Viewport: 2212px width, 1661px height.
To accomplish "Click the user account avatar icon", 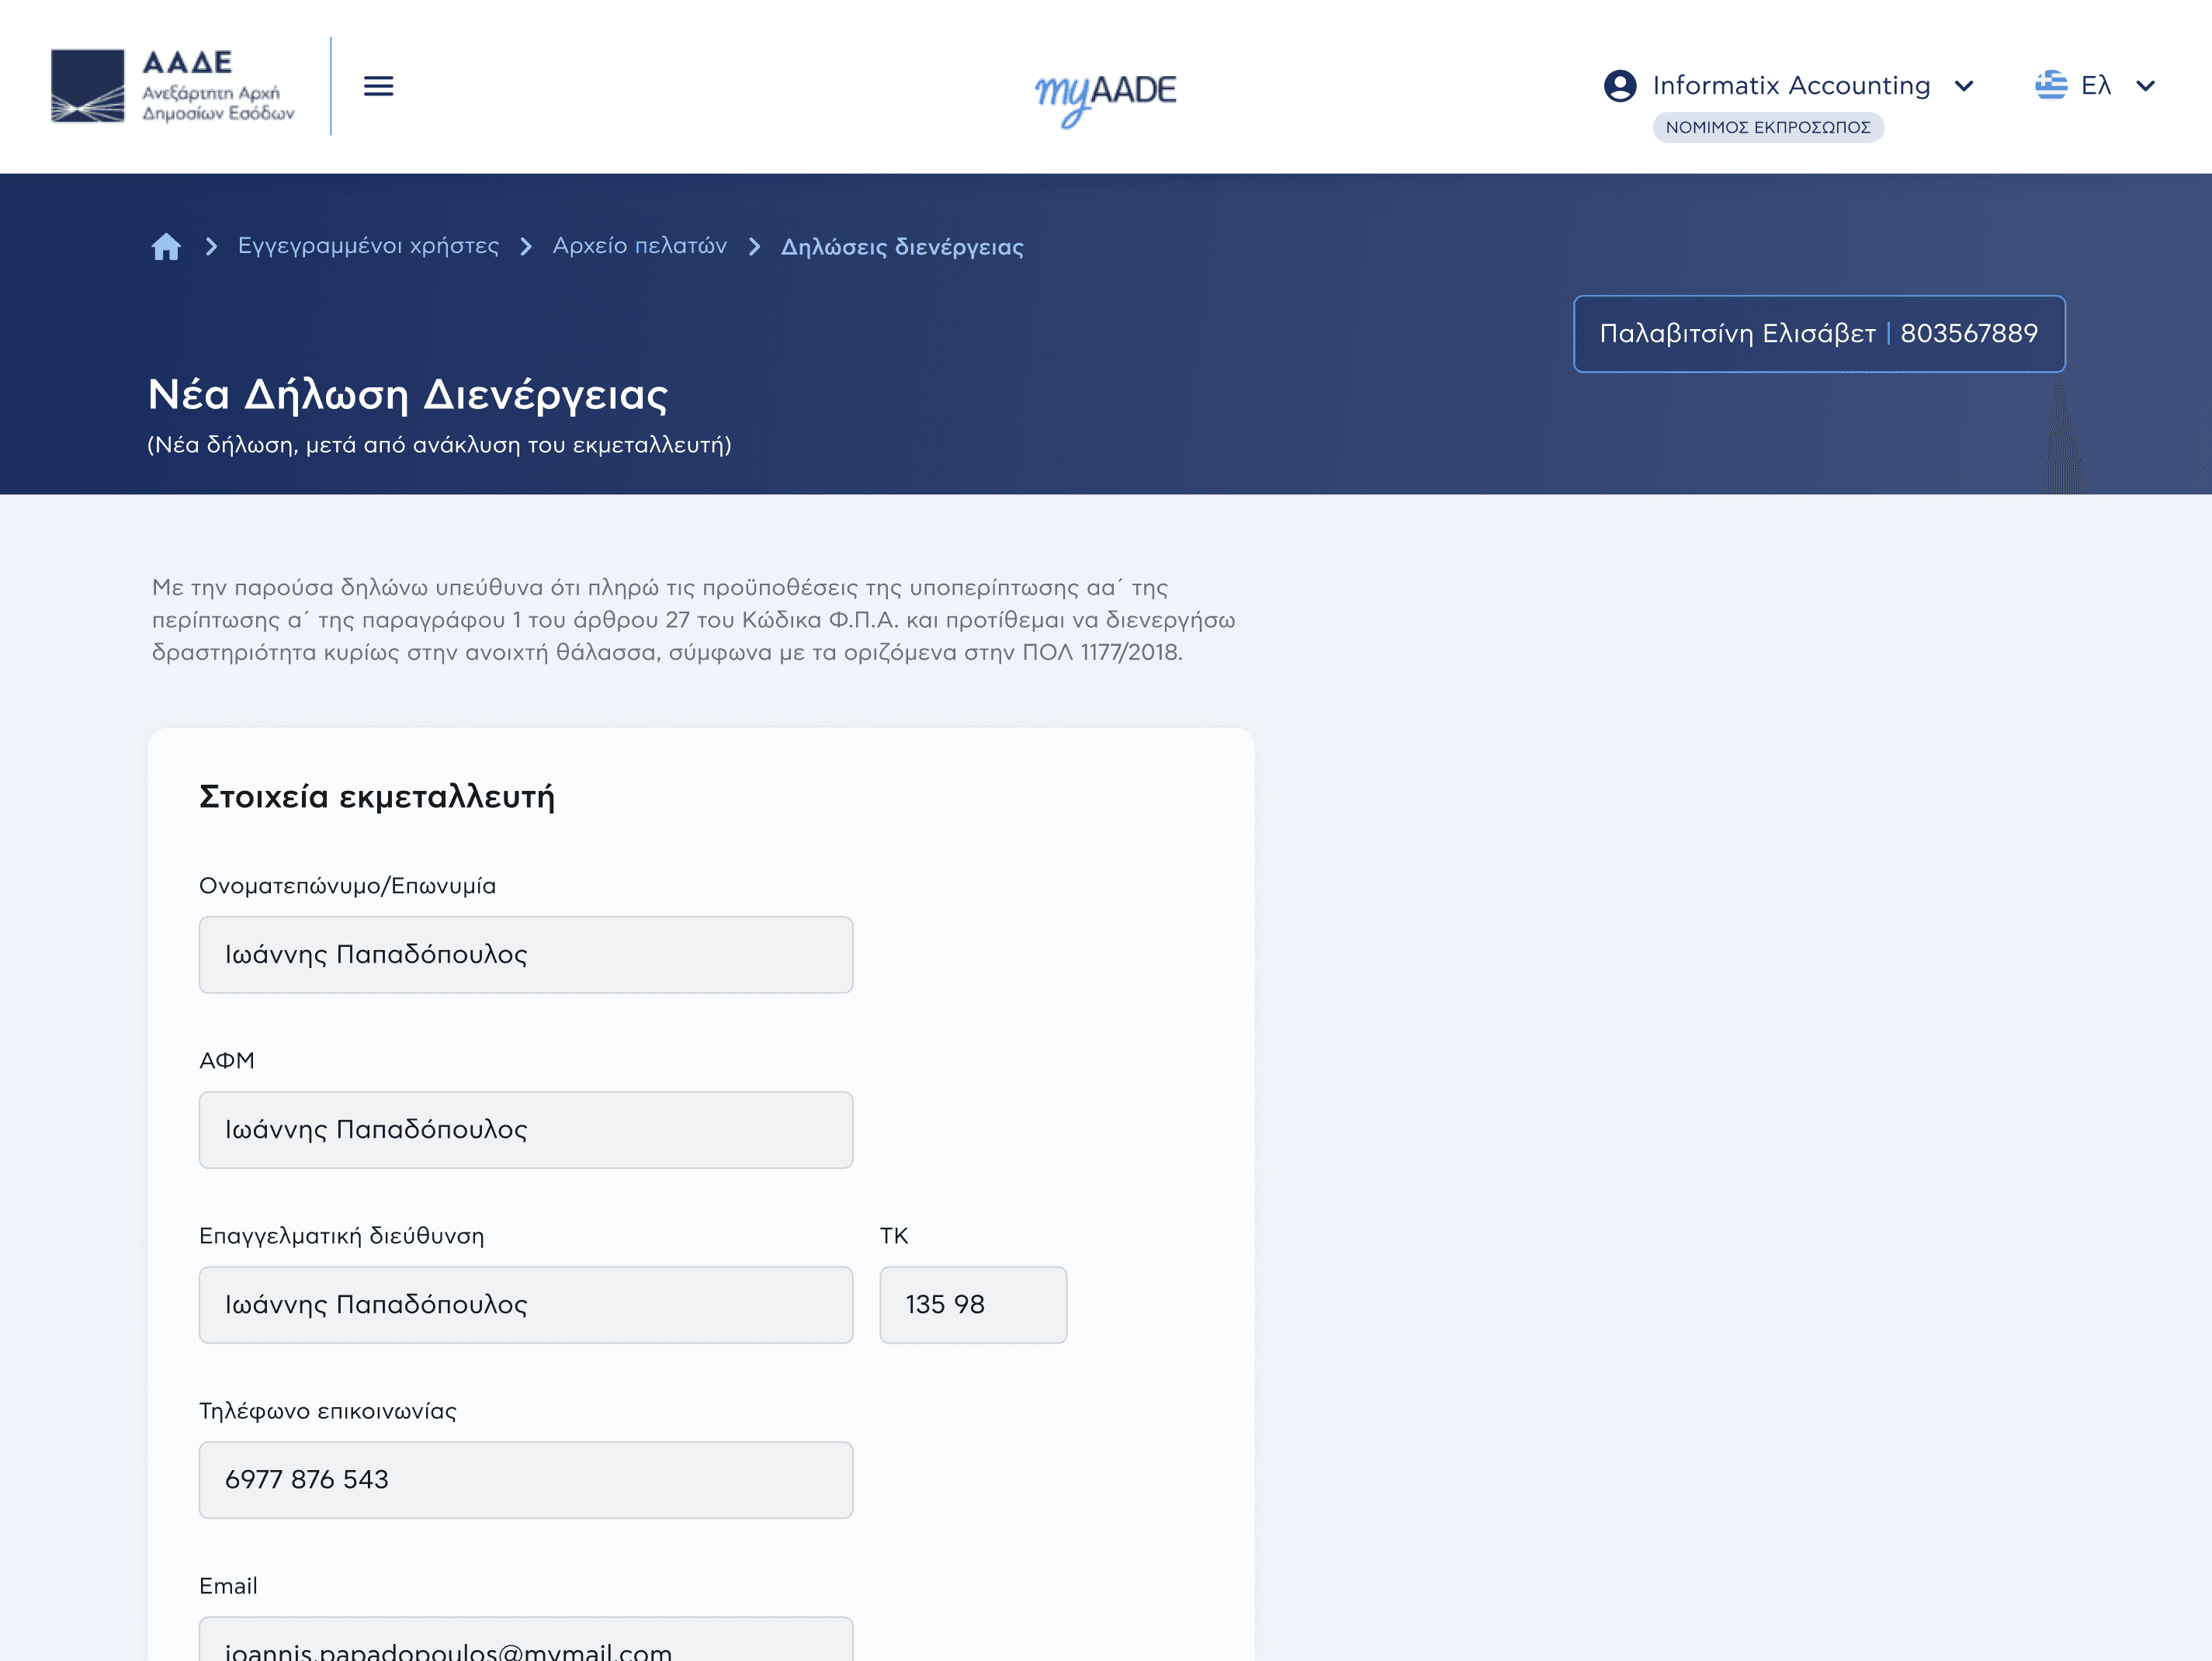I will coord(1619,86).
